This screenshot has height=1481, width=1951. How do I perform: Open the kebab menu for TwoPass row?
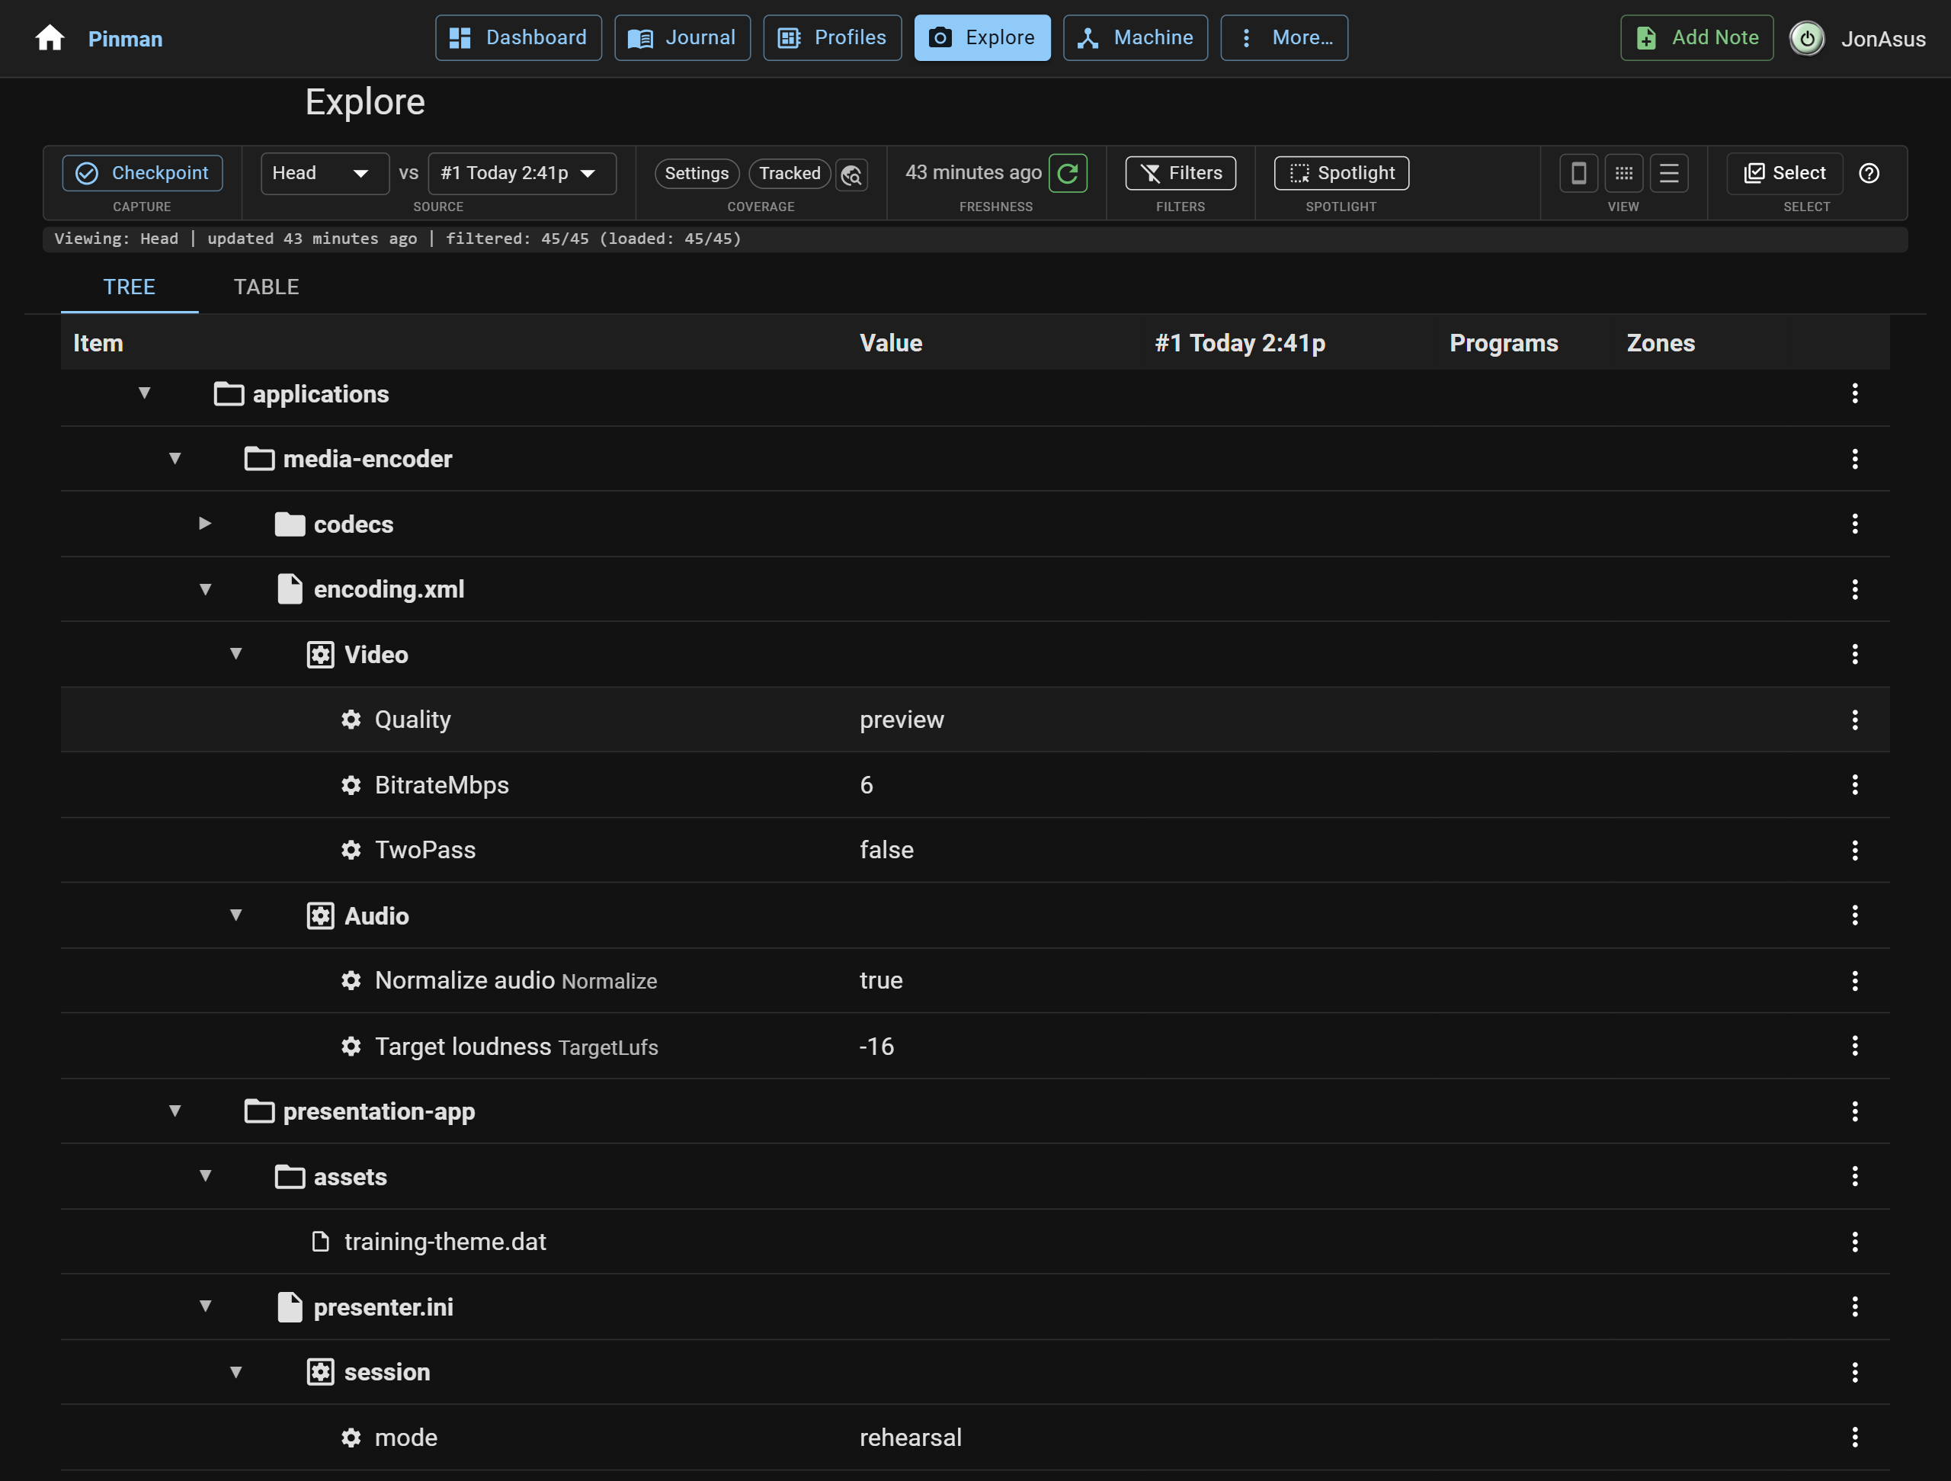1855,851
